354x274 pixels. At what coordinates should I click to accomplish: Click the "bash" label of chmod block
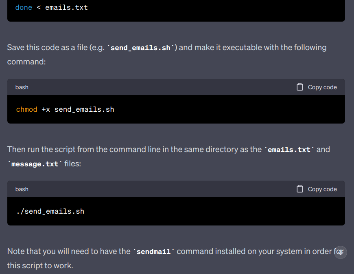(22, 87)
